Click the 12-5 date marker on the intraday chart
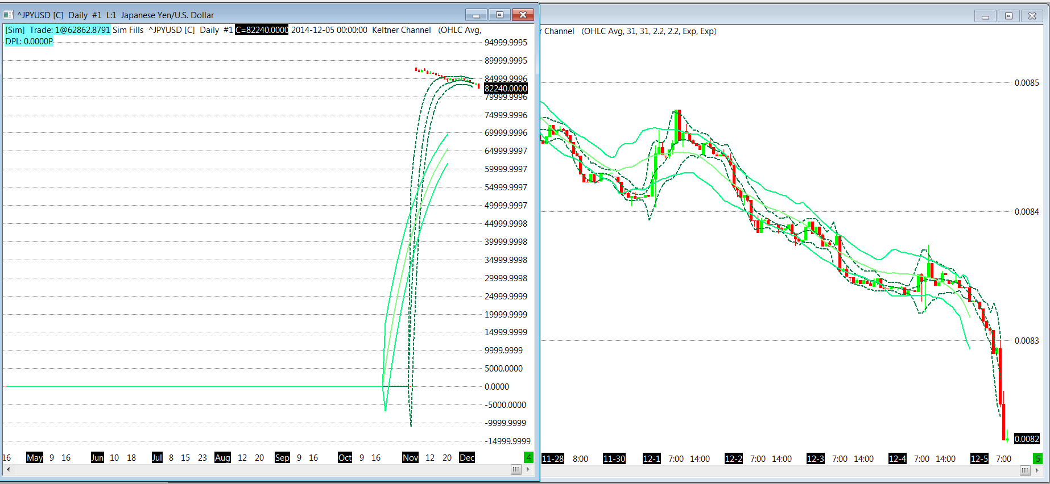This screenshot has height=484, width=1050. tap(979, 459)
